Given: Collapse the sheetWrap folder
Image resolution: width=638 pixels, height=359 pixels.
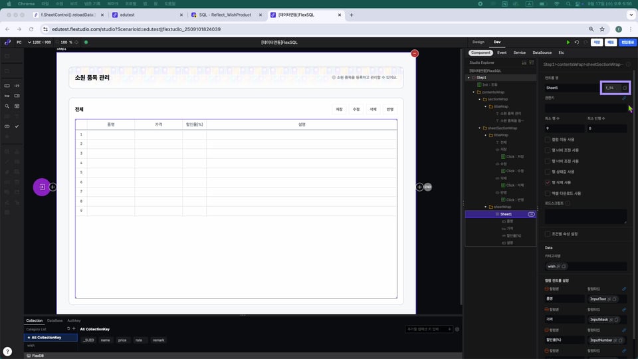Looking at the screenshot, I should pyautogui.click(x=485, y=207).
